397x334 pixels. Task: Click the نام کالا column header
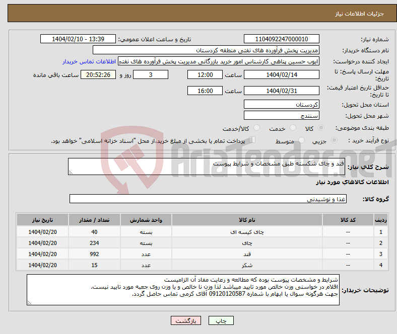pos(247,220)
